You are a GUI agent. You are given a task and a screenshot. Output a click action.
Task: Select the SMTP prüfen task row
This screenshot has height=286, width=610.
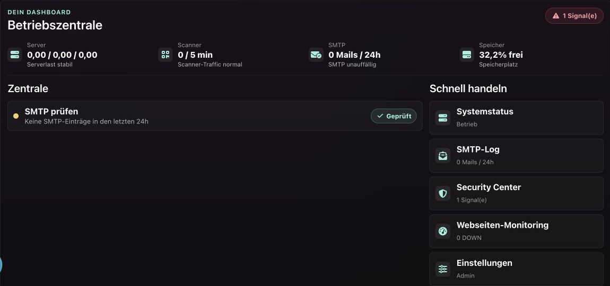tap(215, 116)
